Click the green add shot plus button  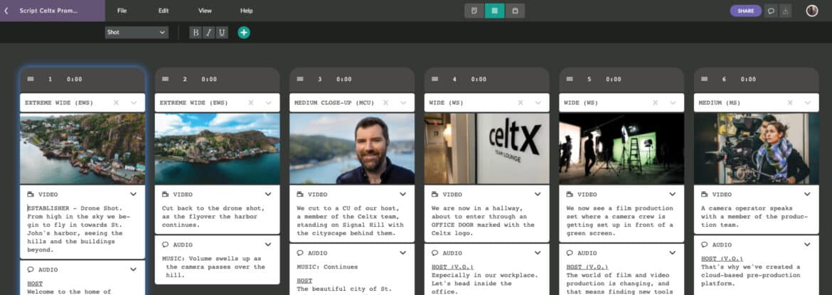[244, 32]
